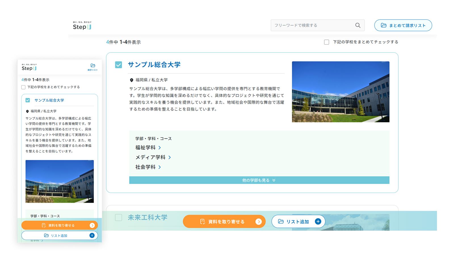Click the まとめて請求リスト button
The width and height of the screenshot is (454, 261).
click(403, 25)
